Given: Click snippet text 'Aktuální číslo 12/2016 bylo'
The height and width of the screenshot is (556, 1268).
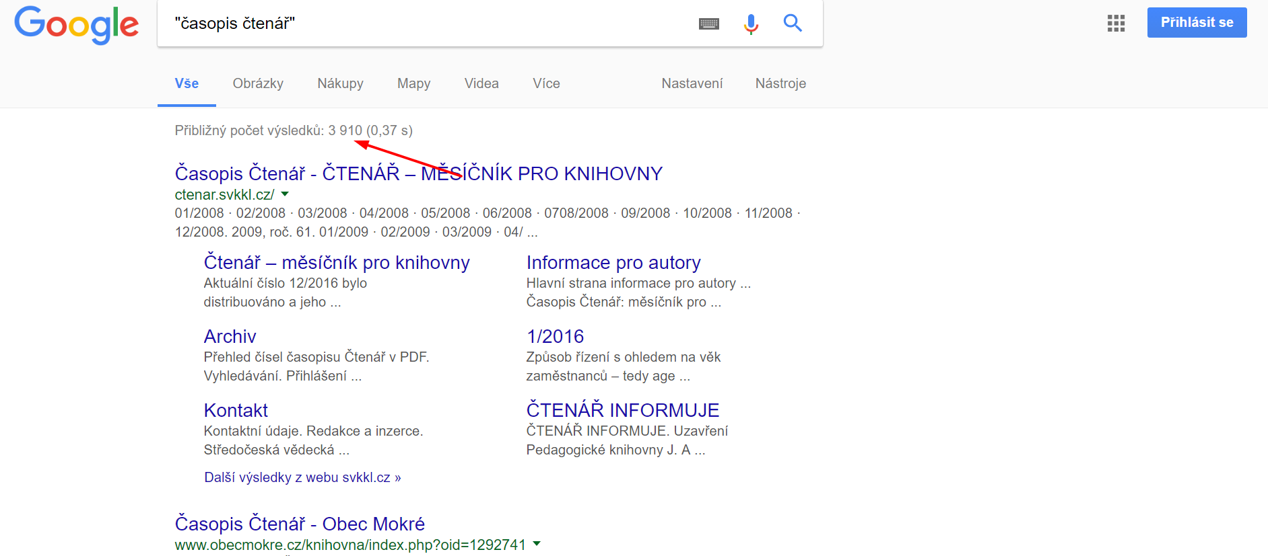Looking at the screenshot, I should point(285,283).
